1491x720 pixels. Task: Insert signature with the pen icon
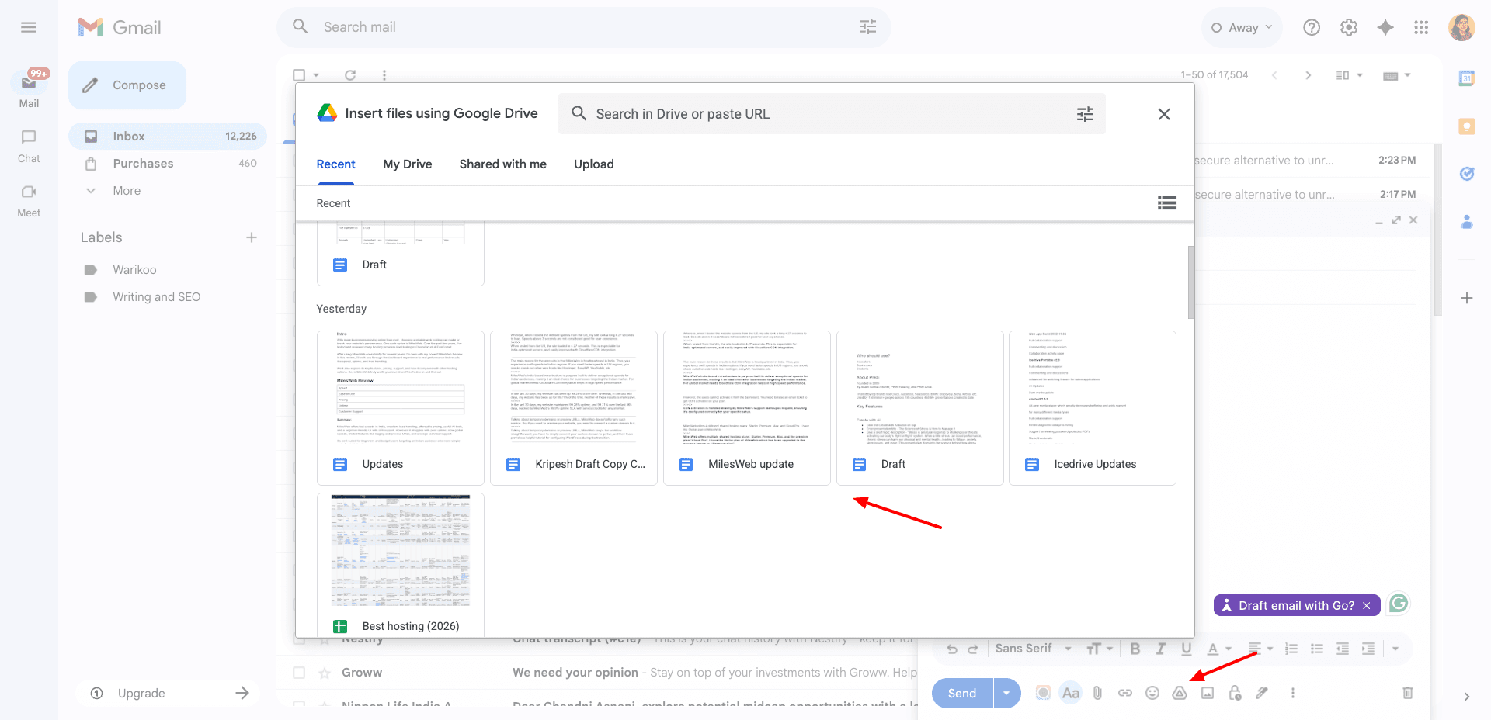(x=1262, y=693)
